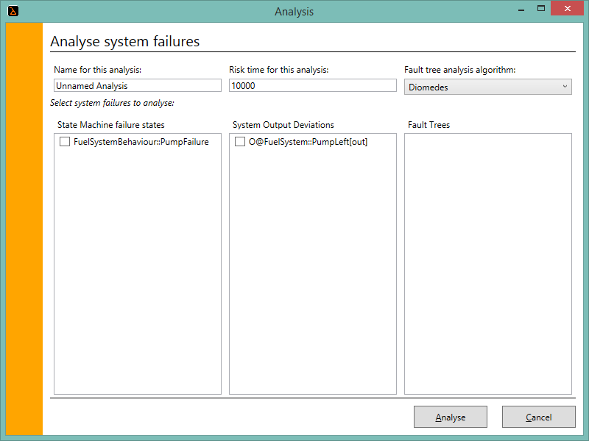Viewport: 589px width, 441px height.
Task: Tick the FuelSystemBehaviour::PumpFailure checkbox
Action: point(65,141)
